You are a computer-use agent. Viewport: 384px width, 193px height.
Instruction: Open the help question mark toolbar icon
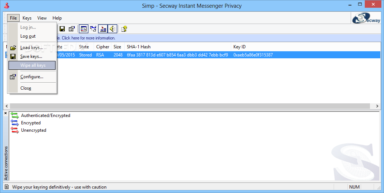tap(124, 29)
